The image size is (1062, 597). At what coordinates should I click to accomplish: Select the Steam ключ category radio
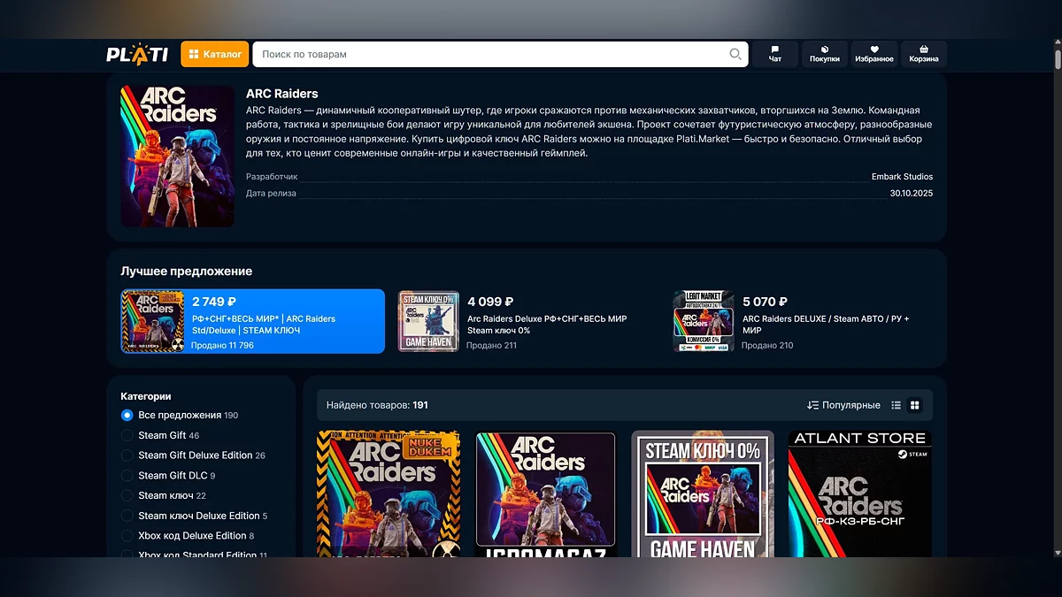point(127,495)
